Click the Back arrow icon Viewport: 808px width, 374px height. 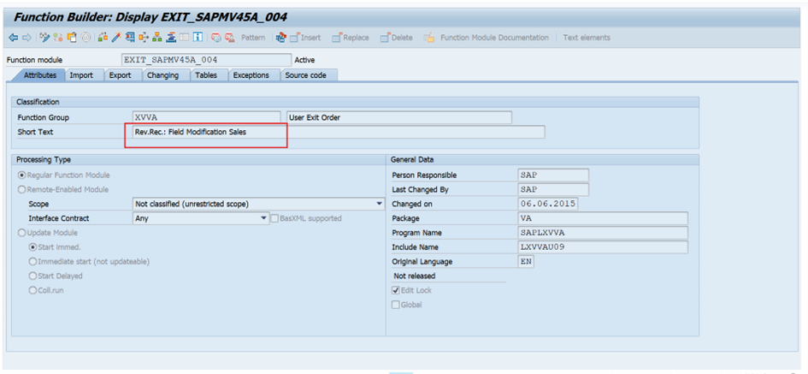pos(13,38)
